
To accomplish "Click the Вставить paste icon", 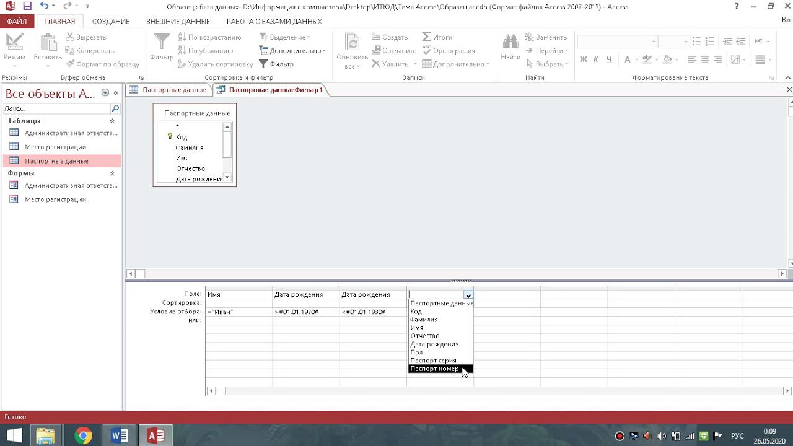I will (48, 43).
